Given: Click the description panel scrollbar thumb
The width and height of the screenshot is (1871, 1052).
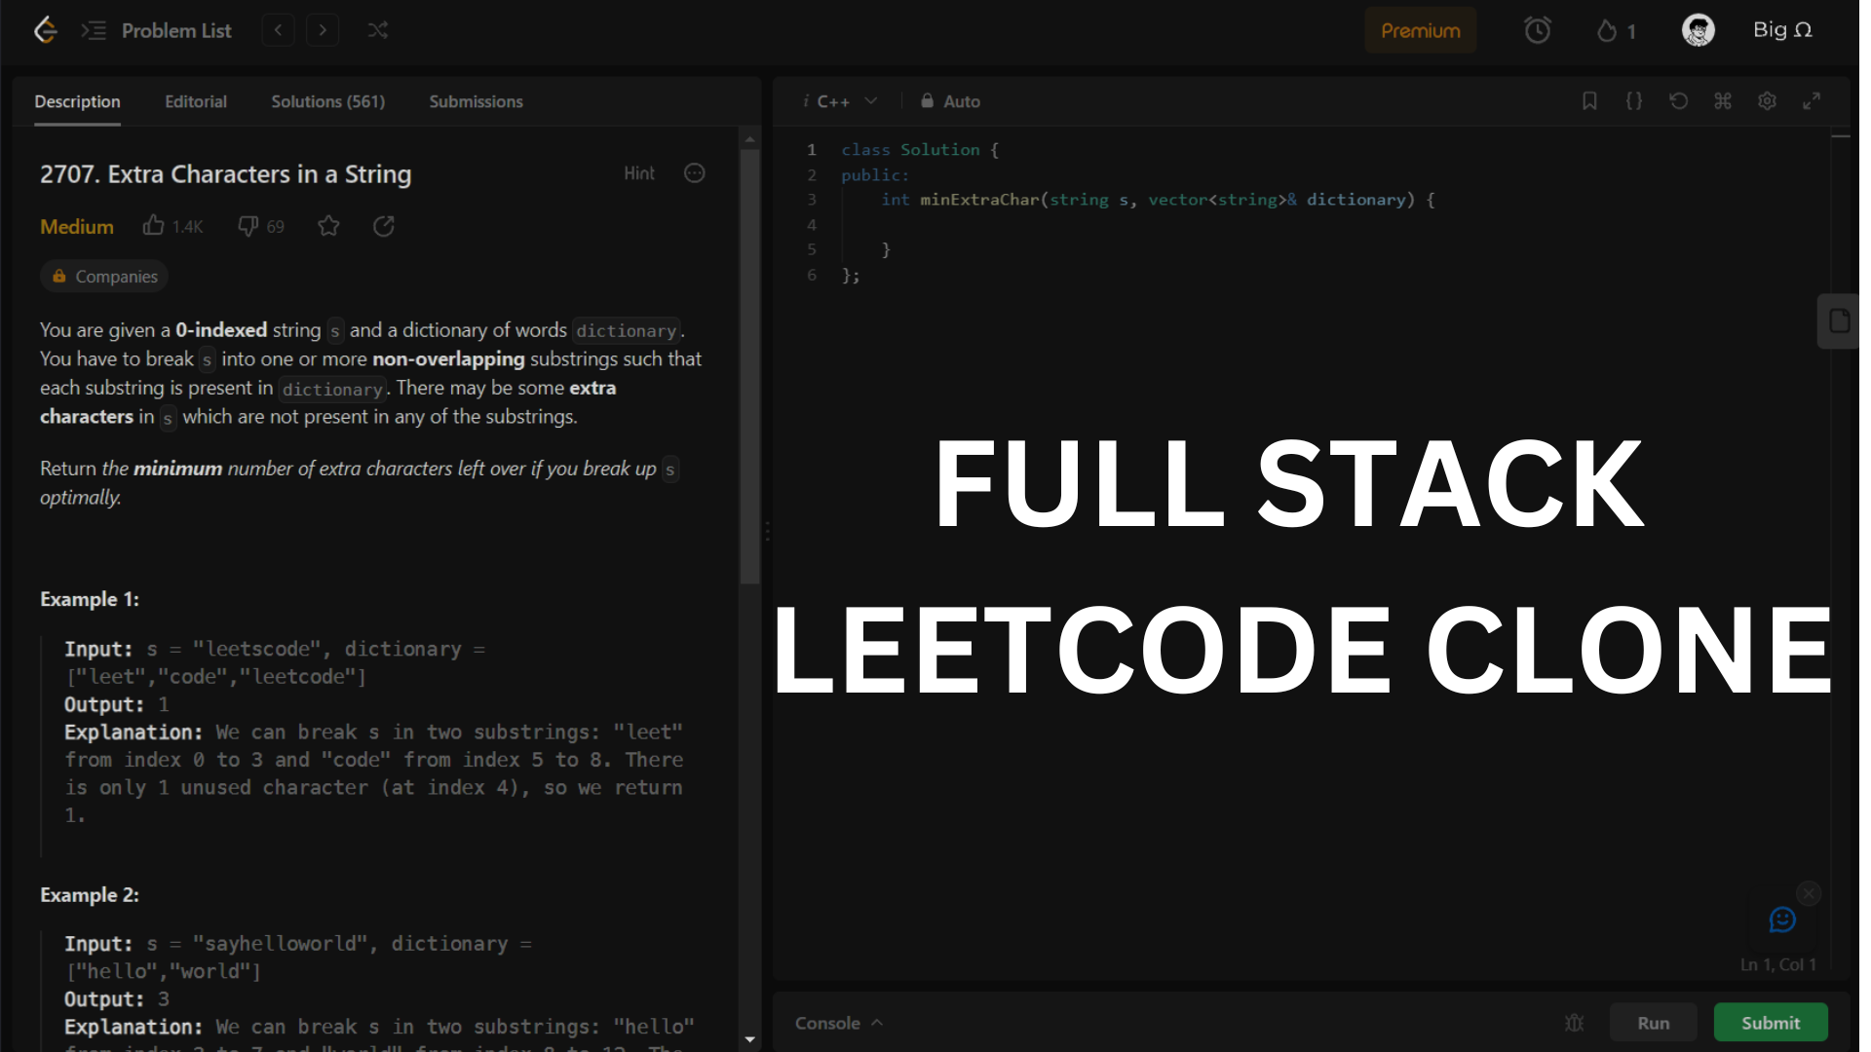Looking at the screenshot, I should tap(749, 366).
